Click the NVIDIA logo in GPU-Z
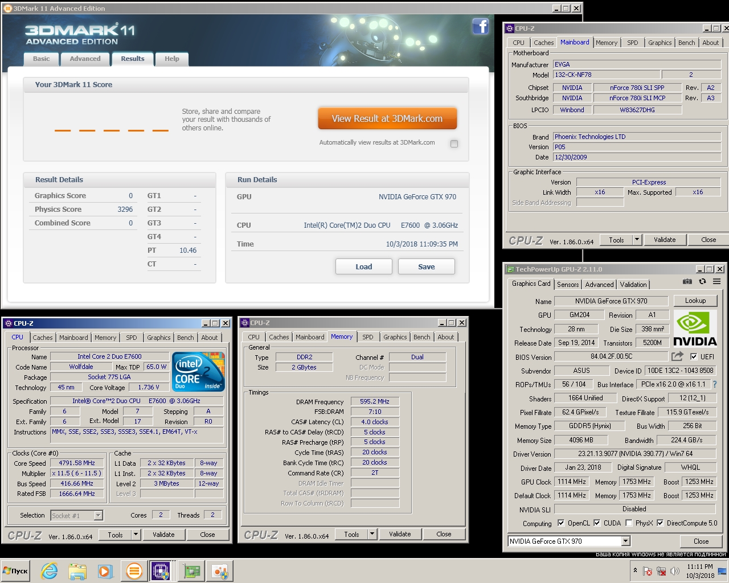 695,329
